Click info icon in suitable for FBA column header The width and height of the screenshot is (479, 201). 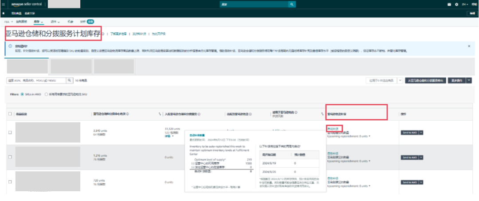click(296, 112)
